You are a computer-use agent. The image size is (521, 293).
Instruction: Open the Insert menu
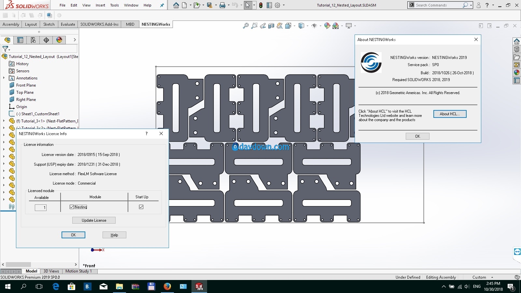(x=100, y=5)
